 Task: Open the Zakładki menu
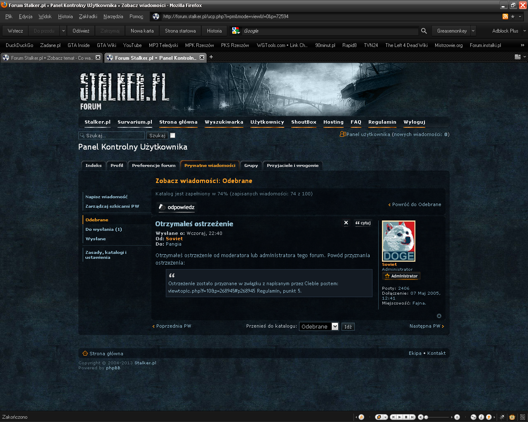[88, 16]
